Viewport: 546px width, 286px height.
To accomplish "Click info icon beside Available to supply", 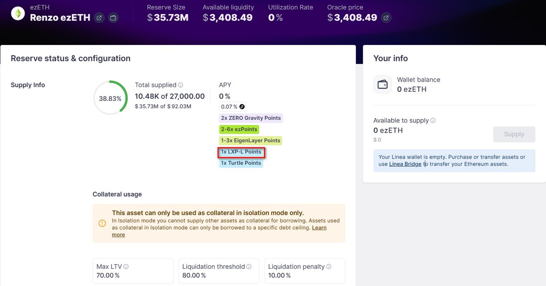I will pos(433,120).
